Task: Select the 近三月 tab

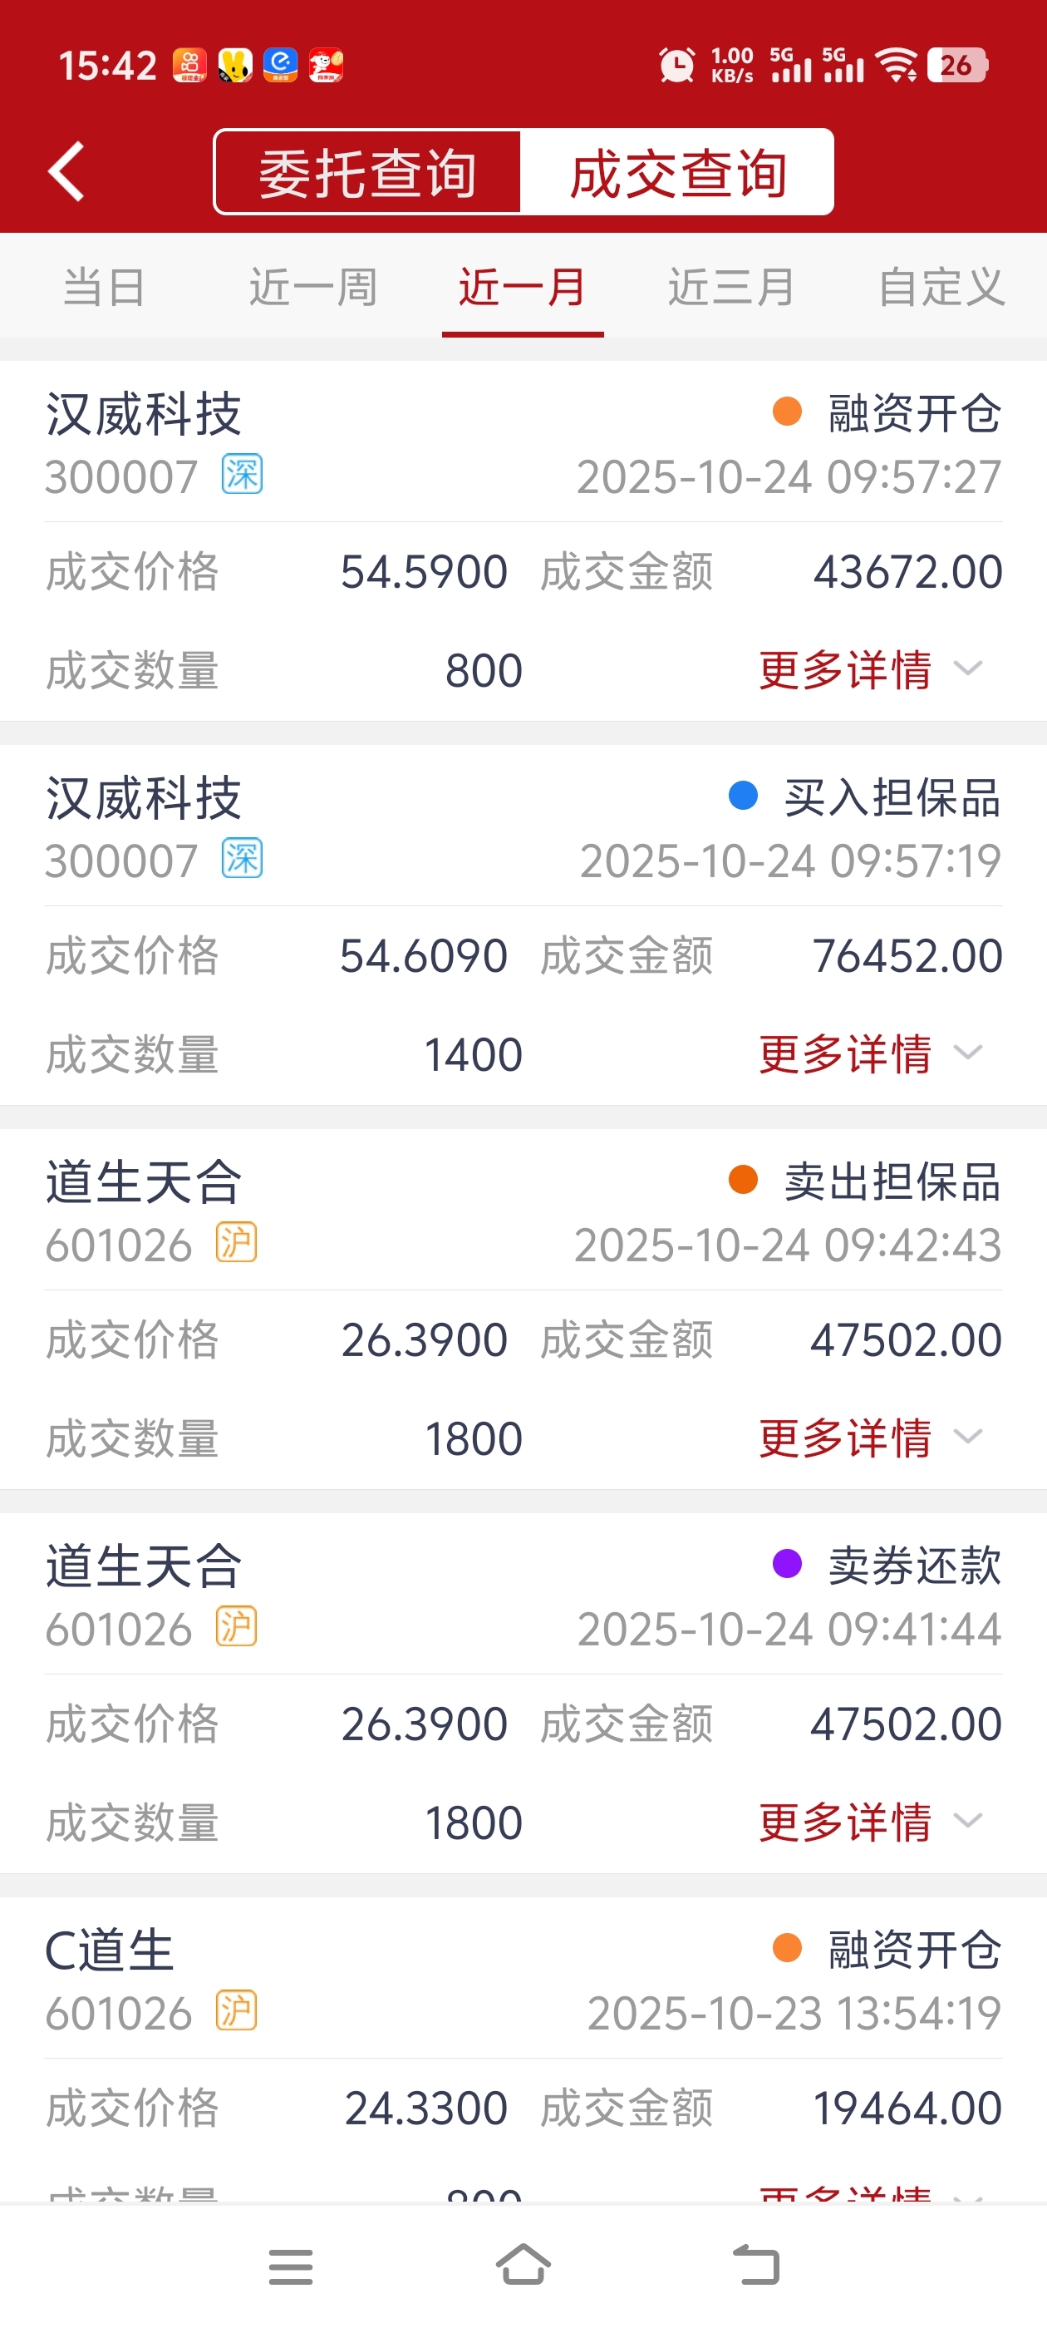Action: 730,288
